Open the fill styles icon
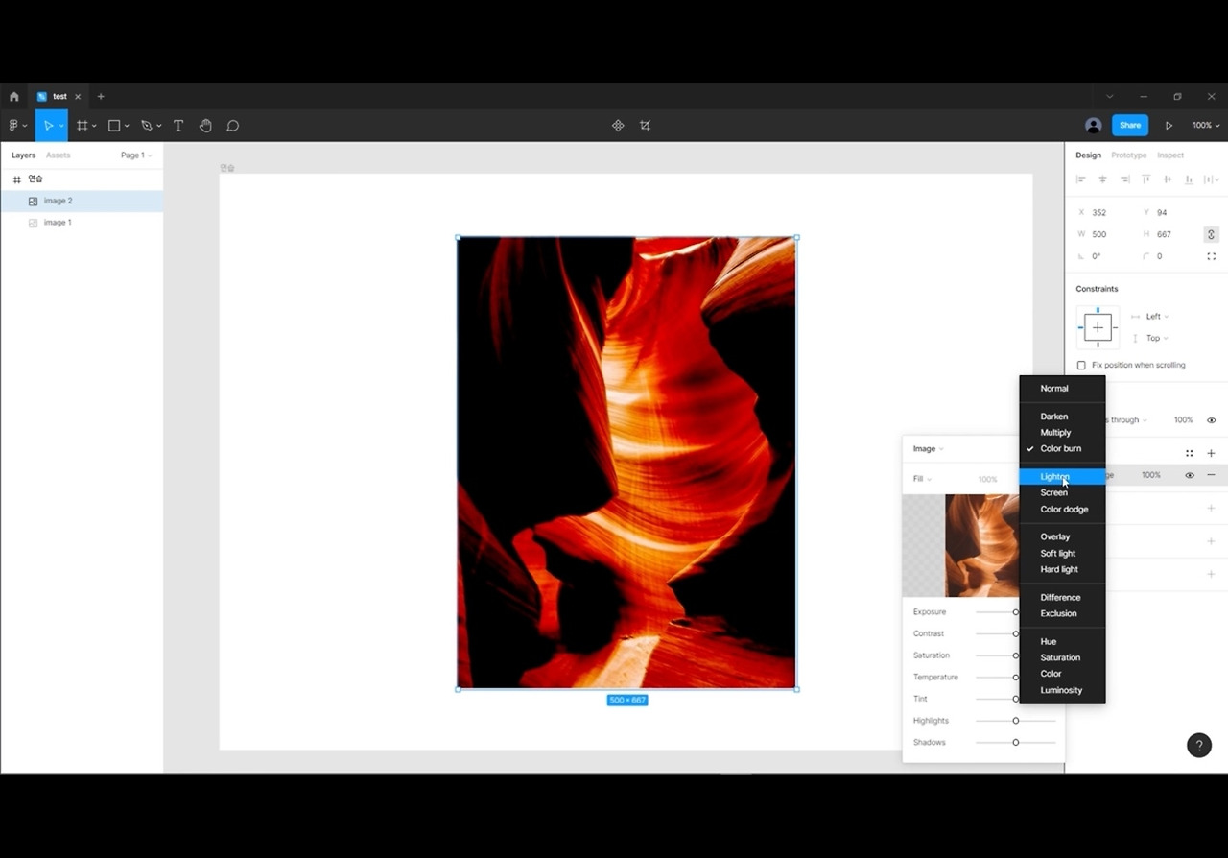This screenshot has width=1228, height=858. [1190, 453]
